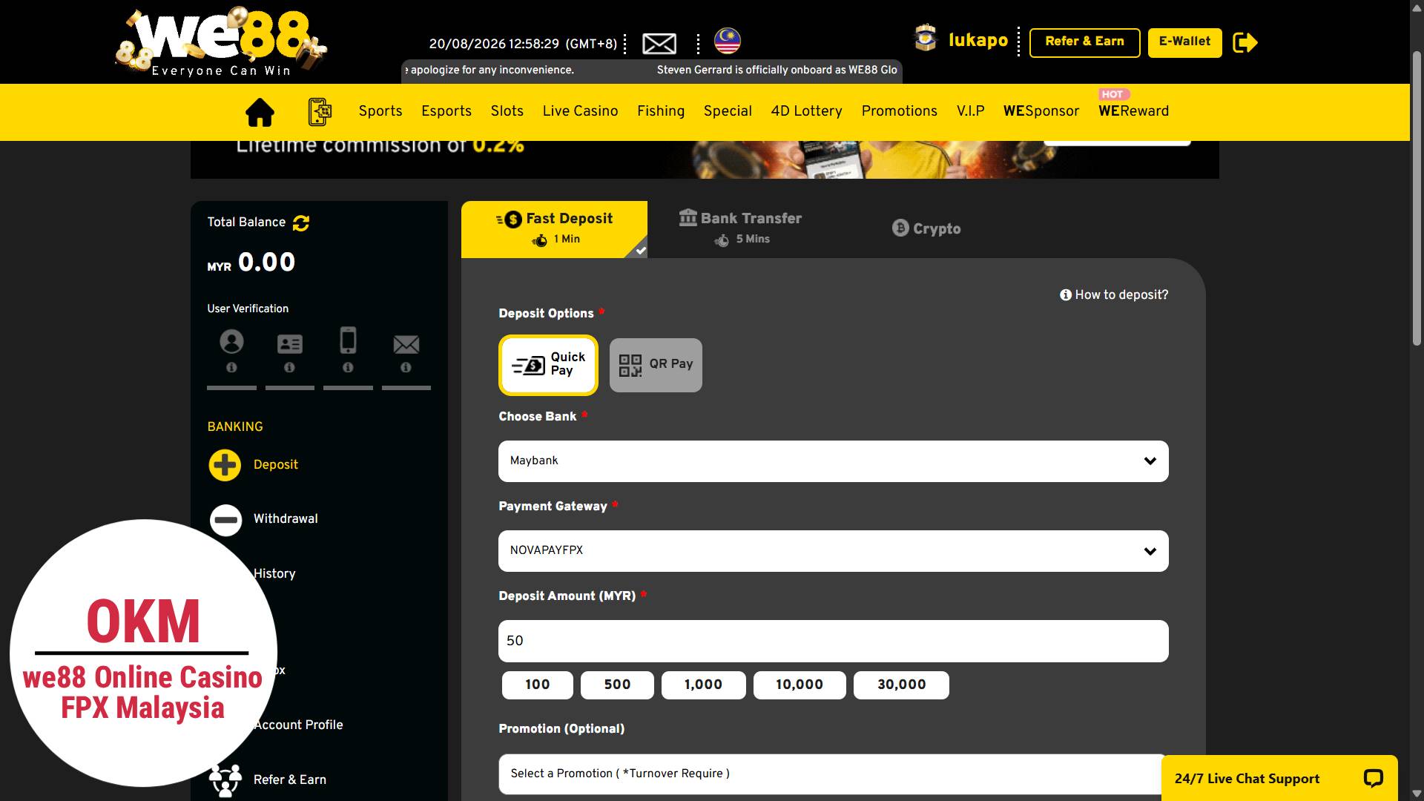Click the Deposit Amount input field
This screenshot has height=801, width=1424.
coord(833,641)
